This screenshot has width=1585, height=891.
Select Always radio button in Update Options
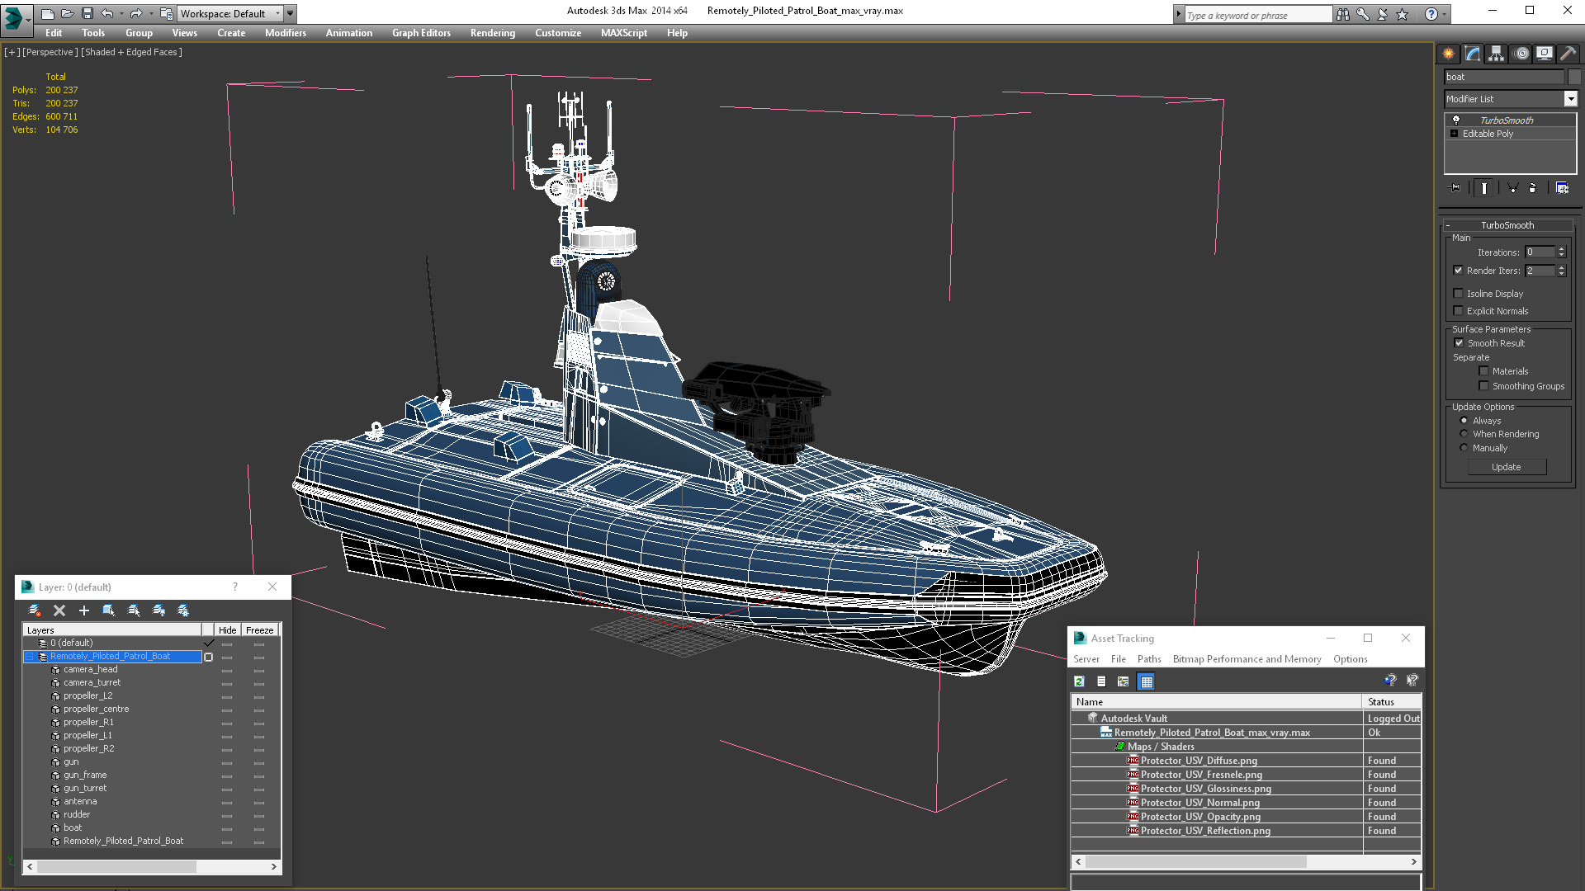point(1464,420)
